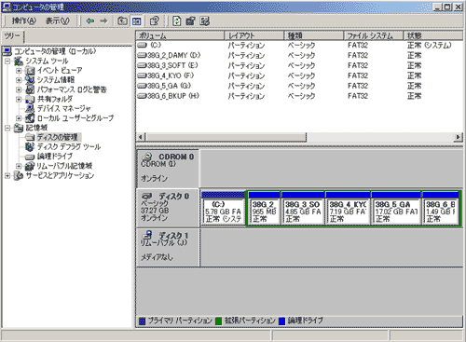Click the プライマリ パーティション legend color swatch
The image size is (466, 342).
pyautogui.click(x=142, y=321)
